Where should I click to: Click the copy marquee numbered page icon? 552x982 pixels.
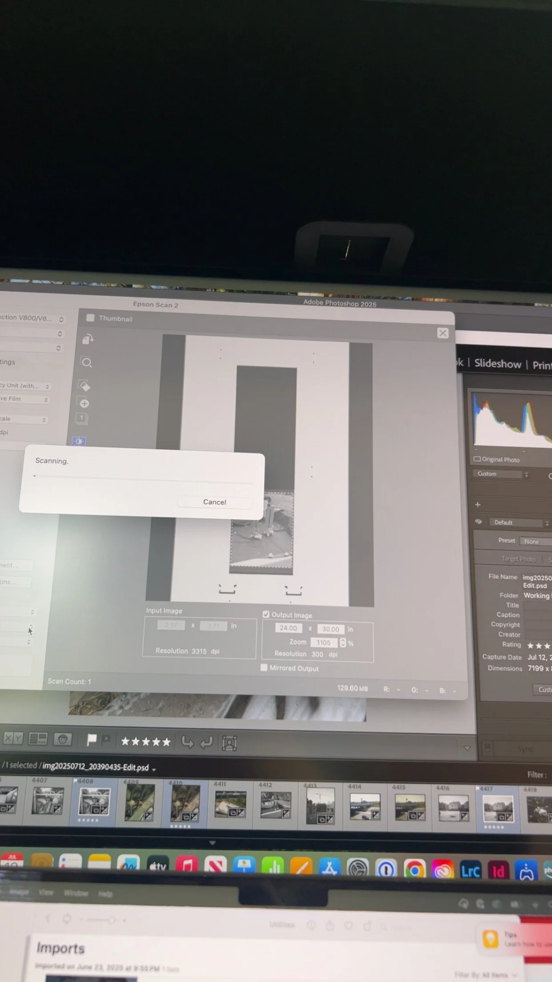82,419
